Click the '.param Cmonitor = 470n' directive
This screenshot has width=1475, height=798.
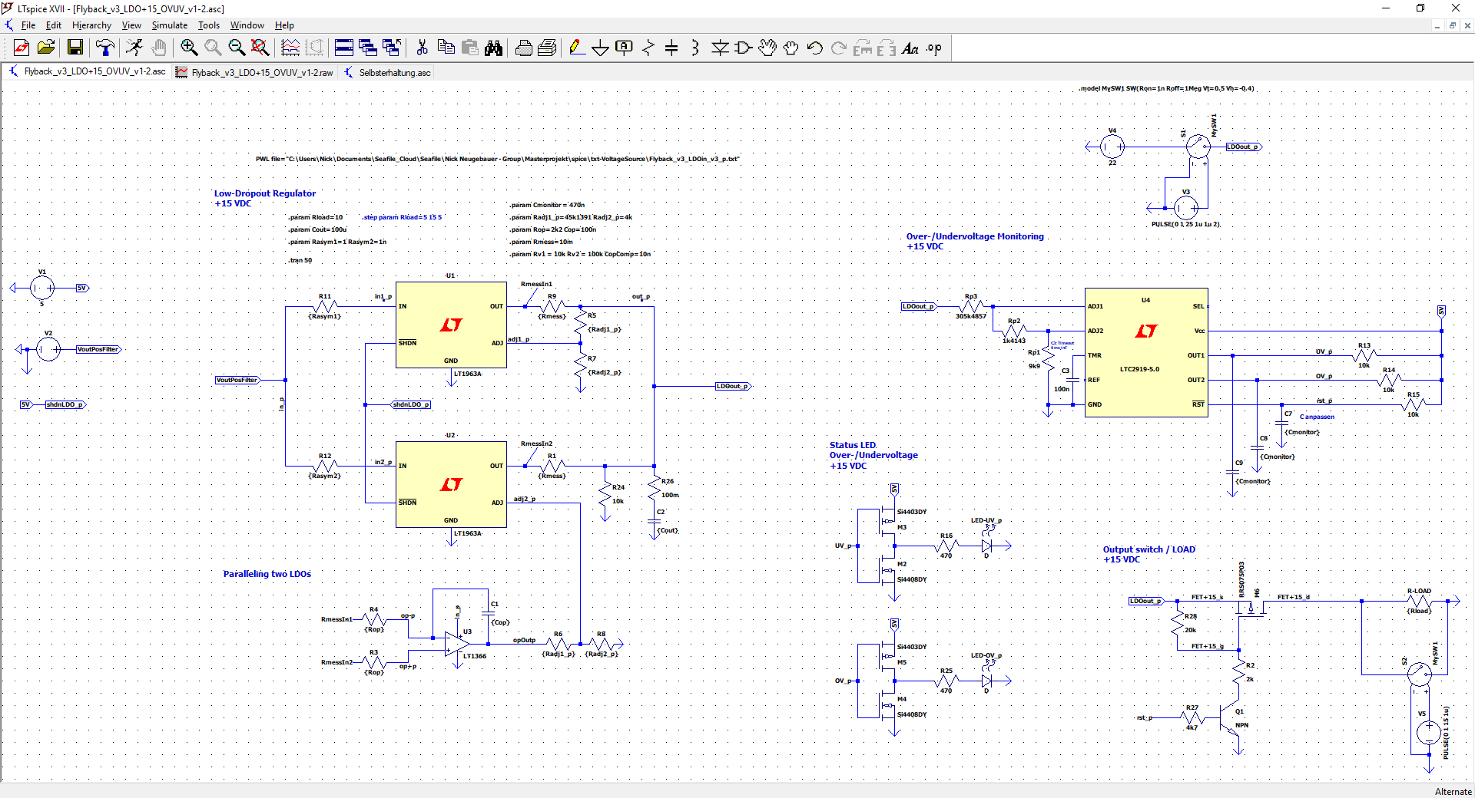coord(548,205)
